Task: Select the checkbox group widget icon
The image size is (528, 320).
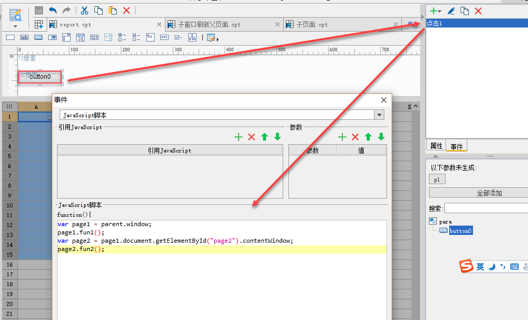Action: click(136, 37)
